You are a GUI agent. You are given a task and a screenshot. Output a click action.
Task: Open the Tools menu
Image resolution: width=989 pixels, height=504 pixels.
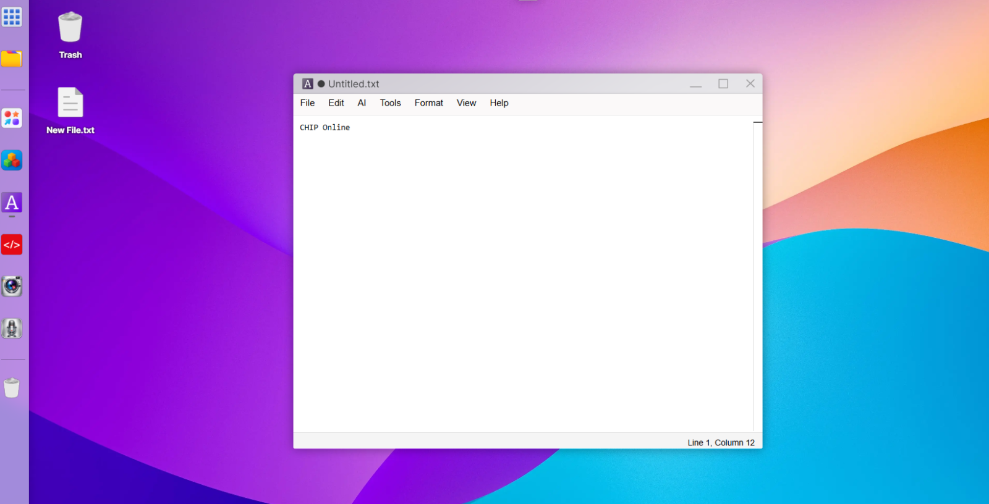390,103
